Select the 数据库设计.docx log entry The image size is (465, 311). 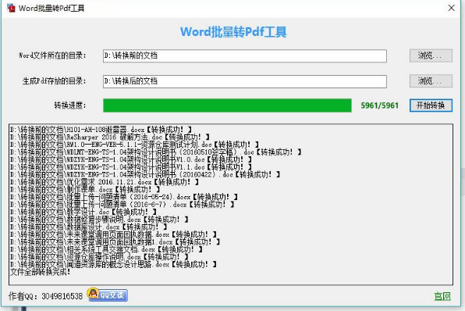[89, 227]
